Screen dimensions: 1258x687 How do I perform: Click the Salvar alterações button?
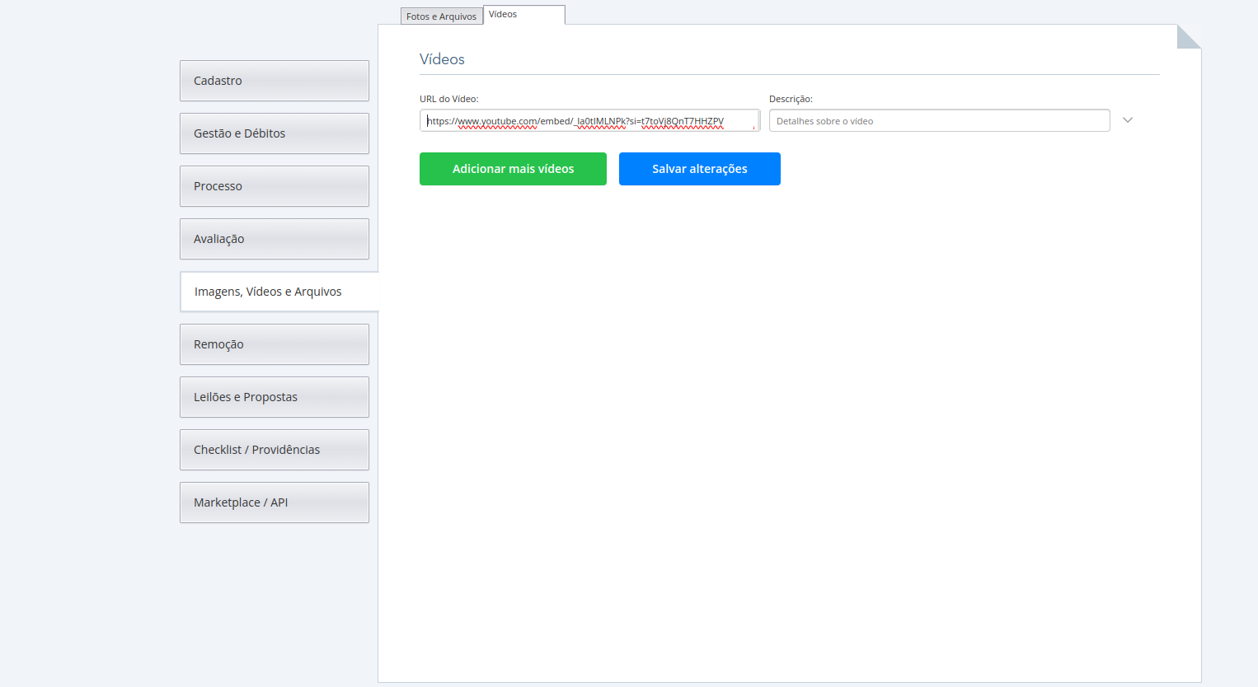coord(699,169)
